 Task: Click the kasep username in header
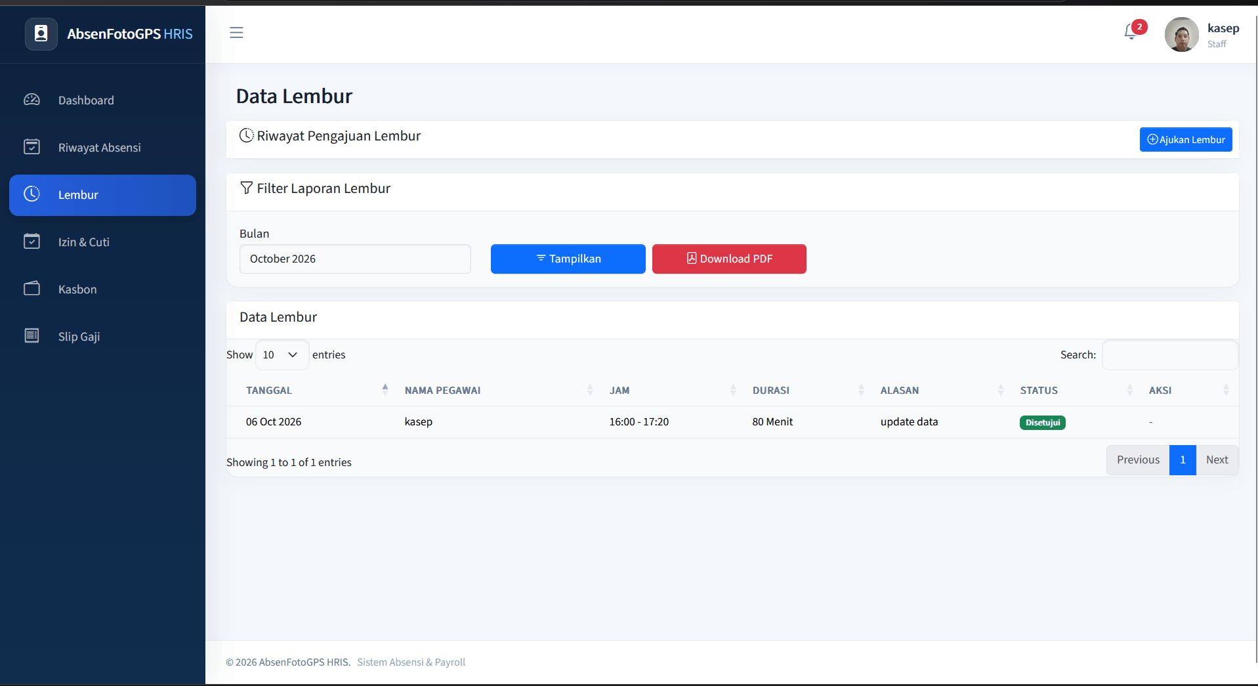click(1223, 28)
